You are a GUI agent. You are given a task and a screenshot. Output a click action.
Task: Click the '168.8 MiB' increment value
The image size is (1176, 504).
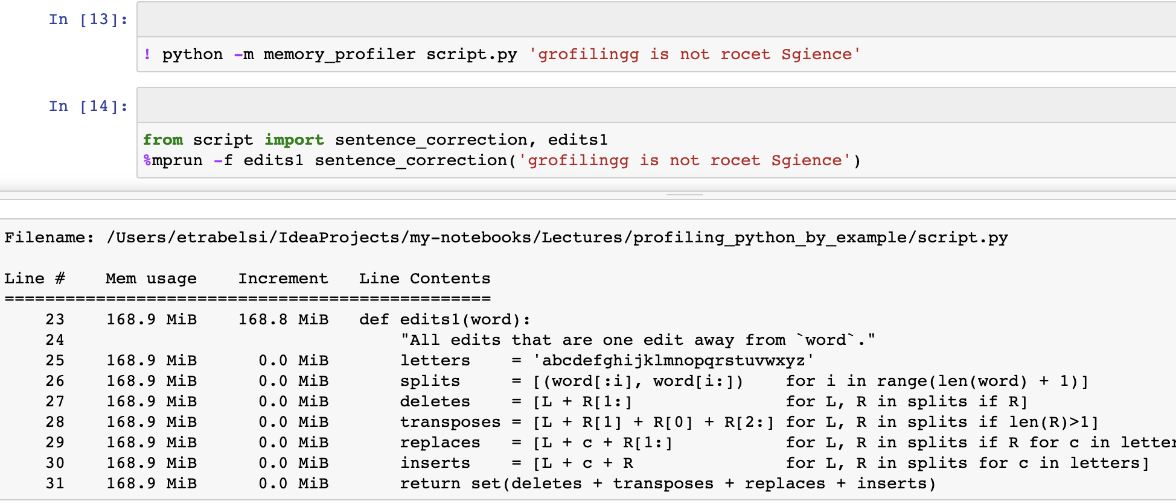tap(283, 320)
